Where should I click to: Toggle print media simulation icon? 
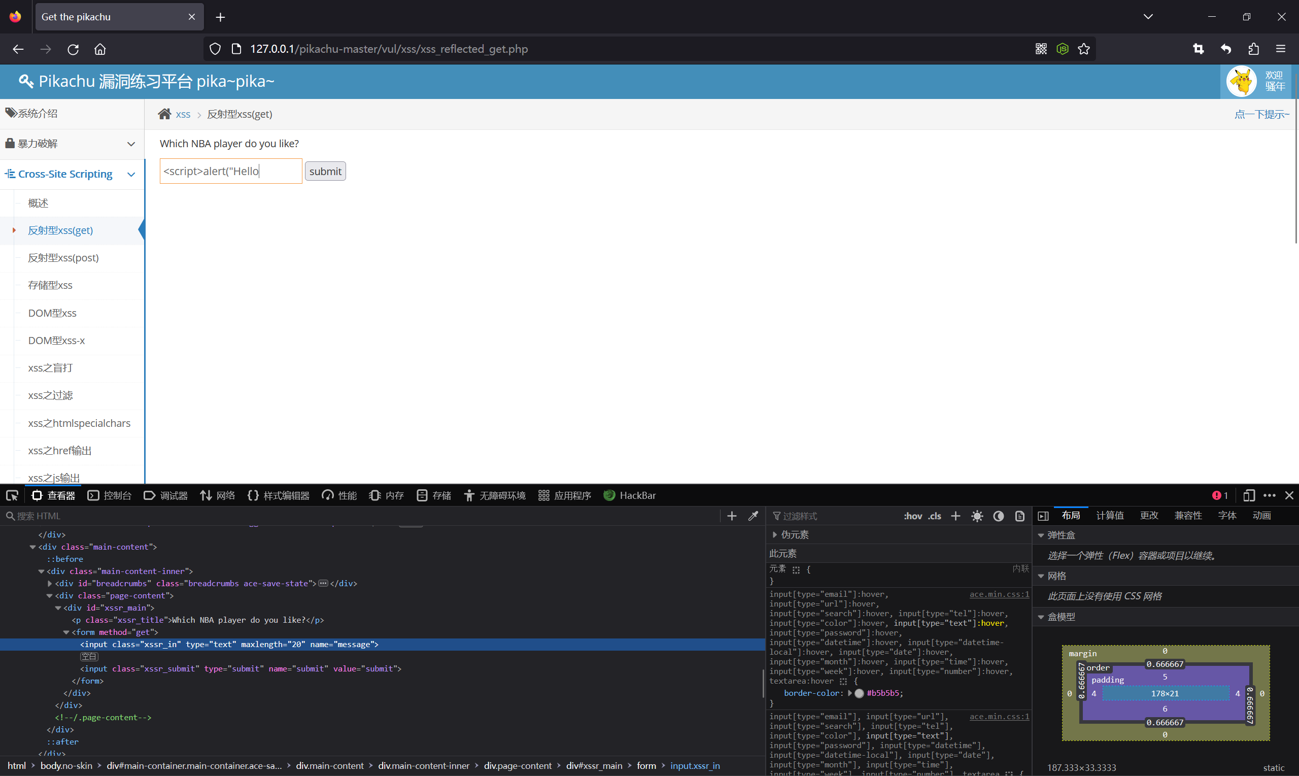coord(1020,516)
